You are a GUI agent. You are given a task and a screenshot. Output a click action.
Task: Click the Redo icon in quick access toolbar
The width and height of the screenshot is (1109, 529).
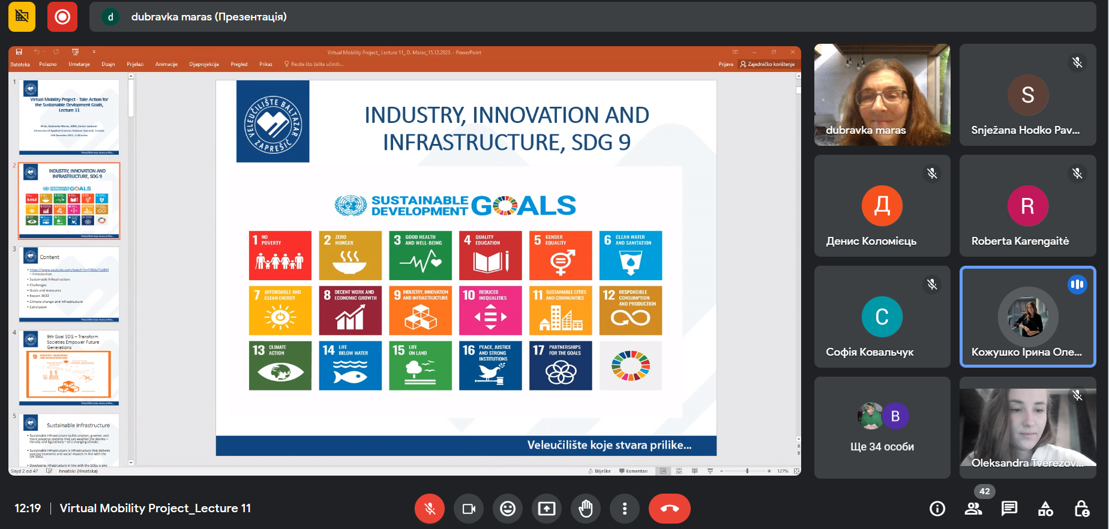56,52
